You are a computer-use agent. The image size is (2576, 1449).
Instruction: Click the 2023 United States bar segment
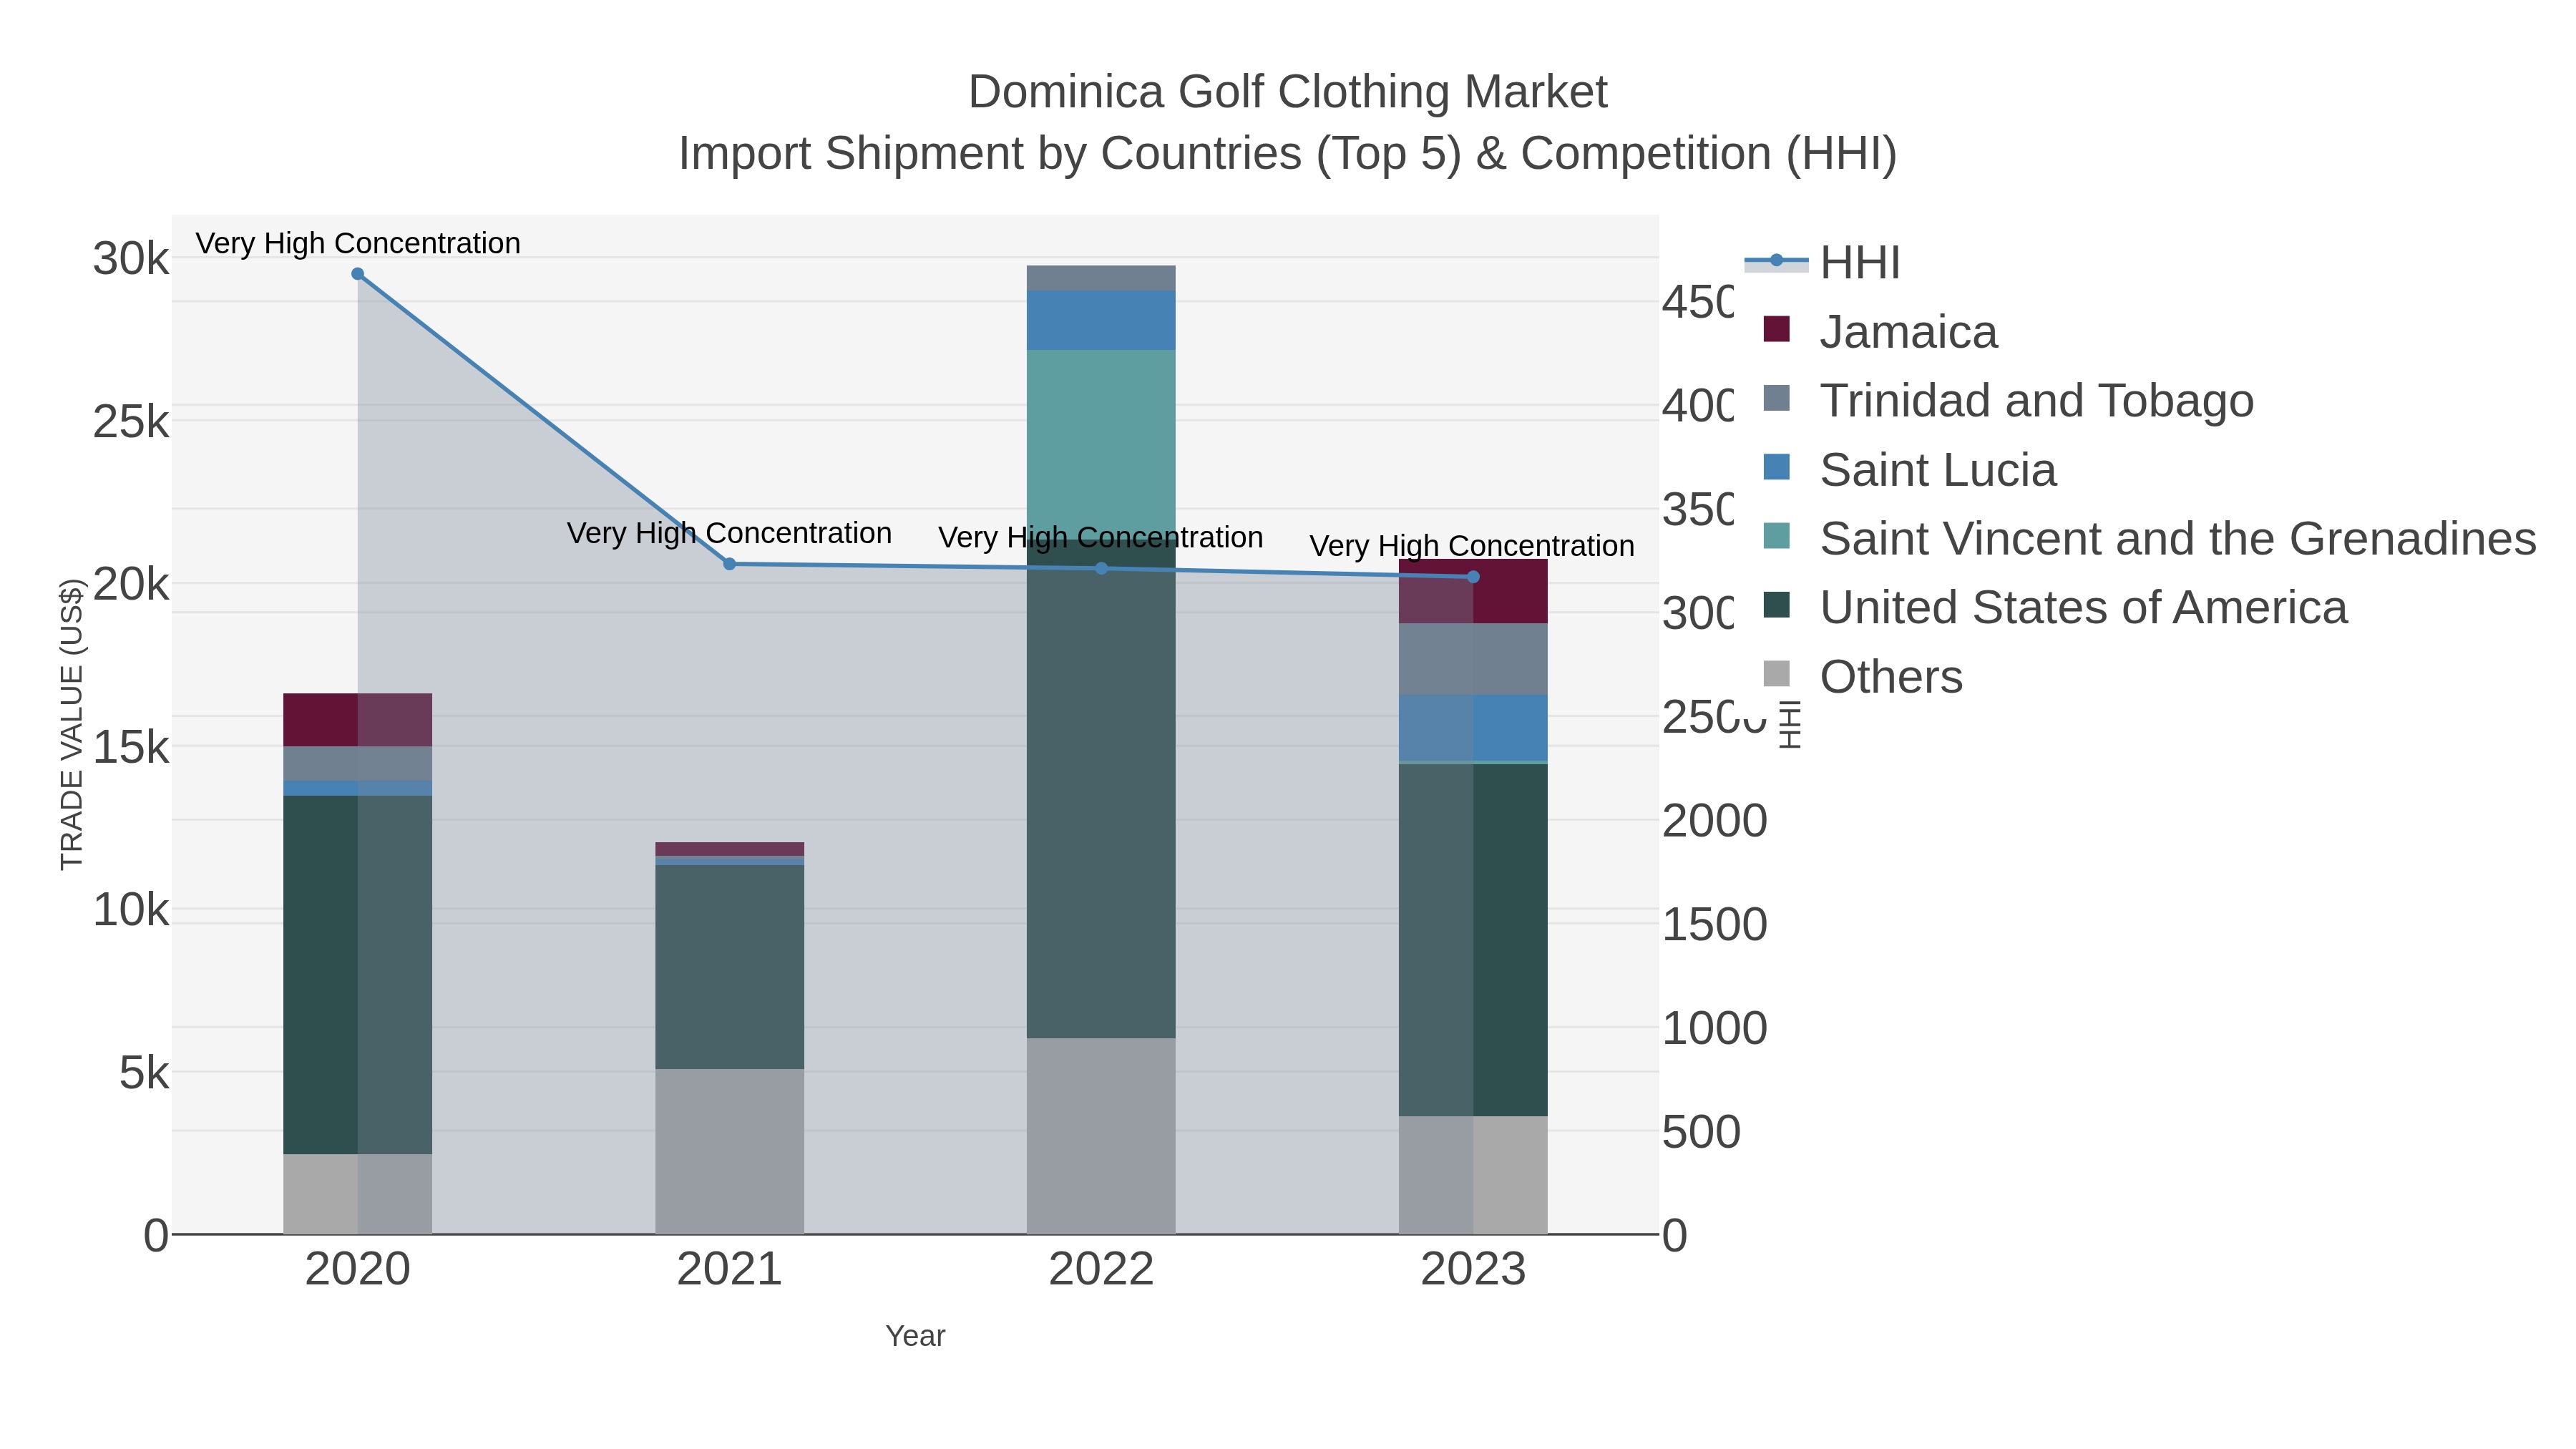[x=1473, y=940]
